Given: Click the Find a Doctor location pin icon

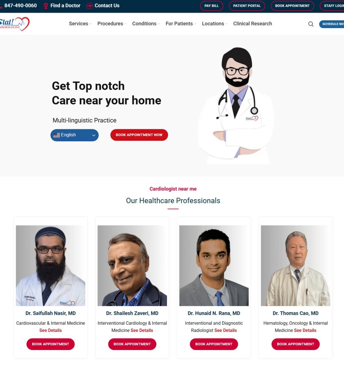Looking at the screenshot, I should click(46, 6).
